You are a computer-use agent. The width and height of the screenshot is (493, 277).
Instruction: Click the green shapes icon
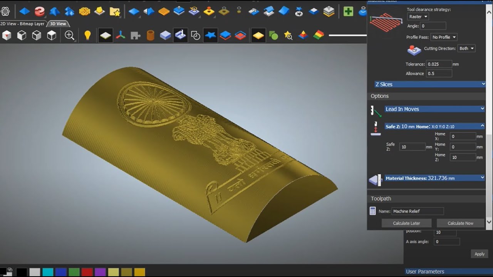[273, 36]
